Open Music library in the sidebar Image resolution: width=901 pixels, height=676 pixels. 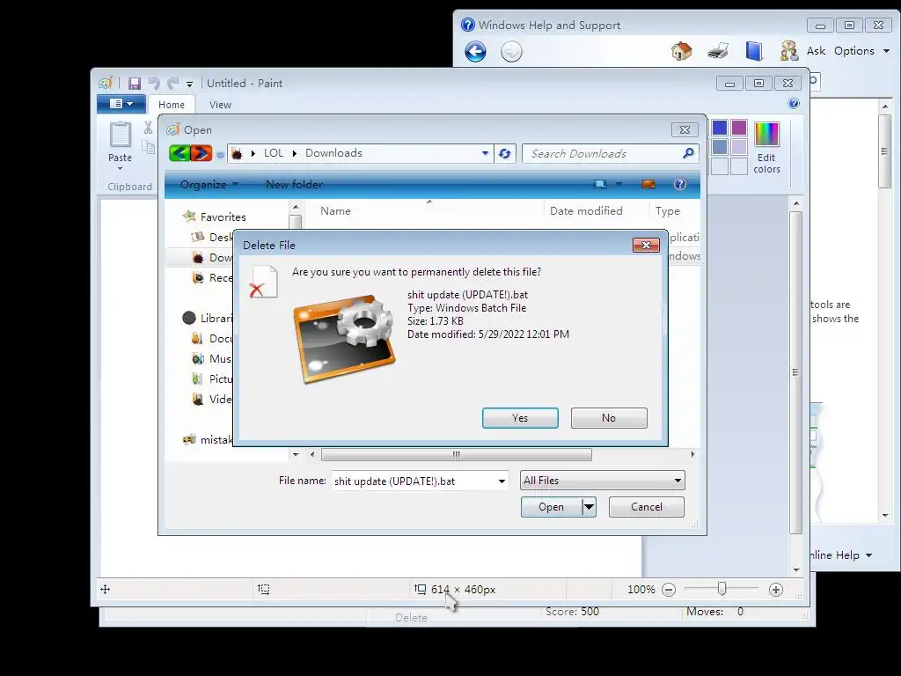[x=213, y=359]
